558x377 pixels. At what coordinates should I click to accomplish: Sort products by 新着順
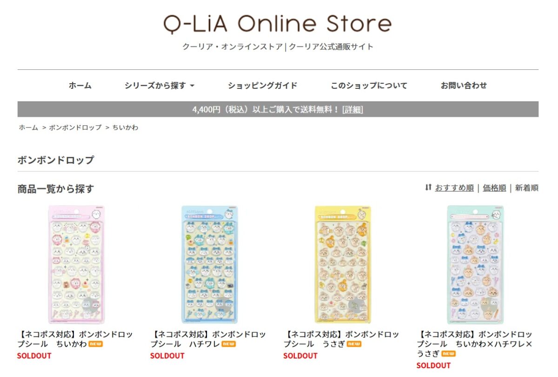tap(527, 188)
